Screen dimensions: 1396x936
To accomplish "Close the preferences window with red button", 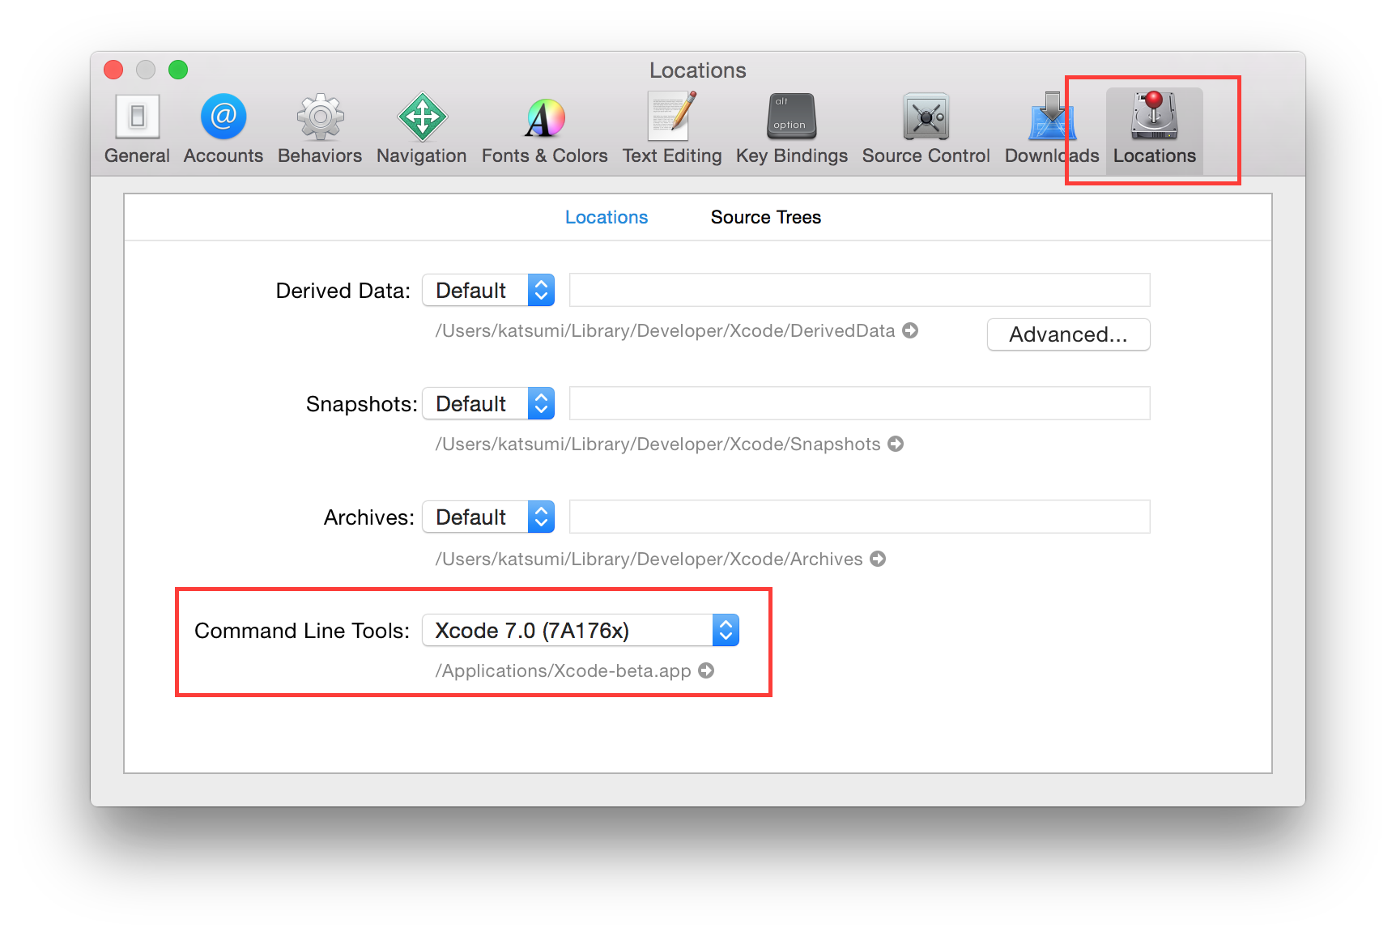I will coord(113,70).
